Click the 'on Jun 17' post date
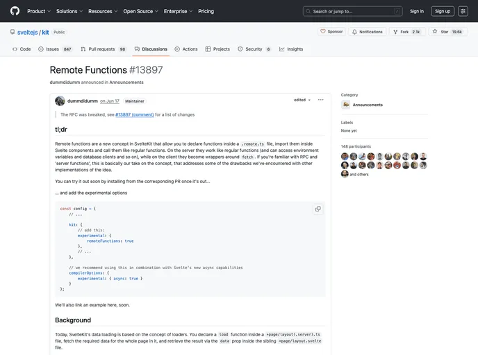Screen dimensions: 478x355 click(110, 101)
